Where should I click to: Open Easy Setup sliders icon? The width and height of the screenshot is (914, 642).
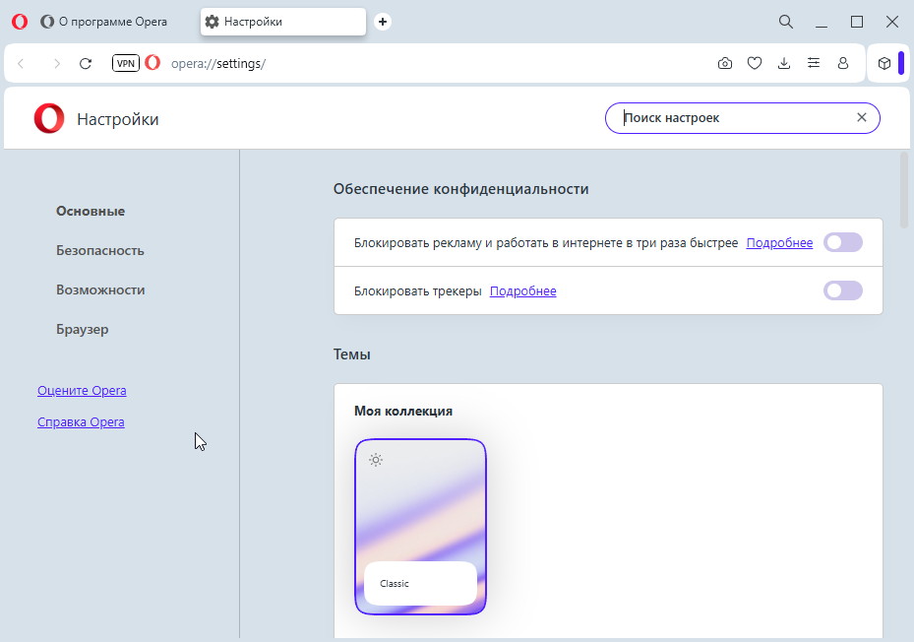point(814,63)
